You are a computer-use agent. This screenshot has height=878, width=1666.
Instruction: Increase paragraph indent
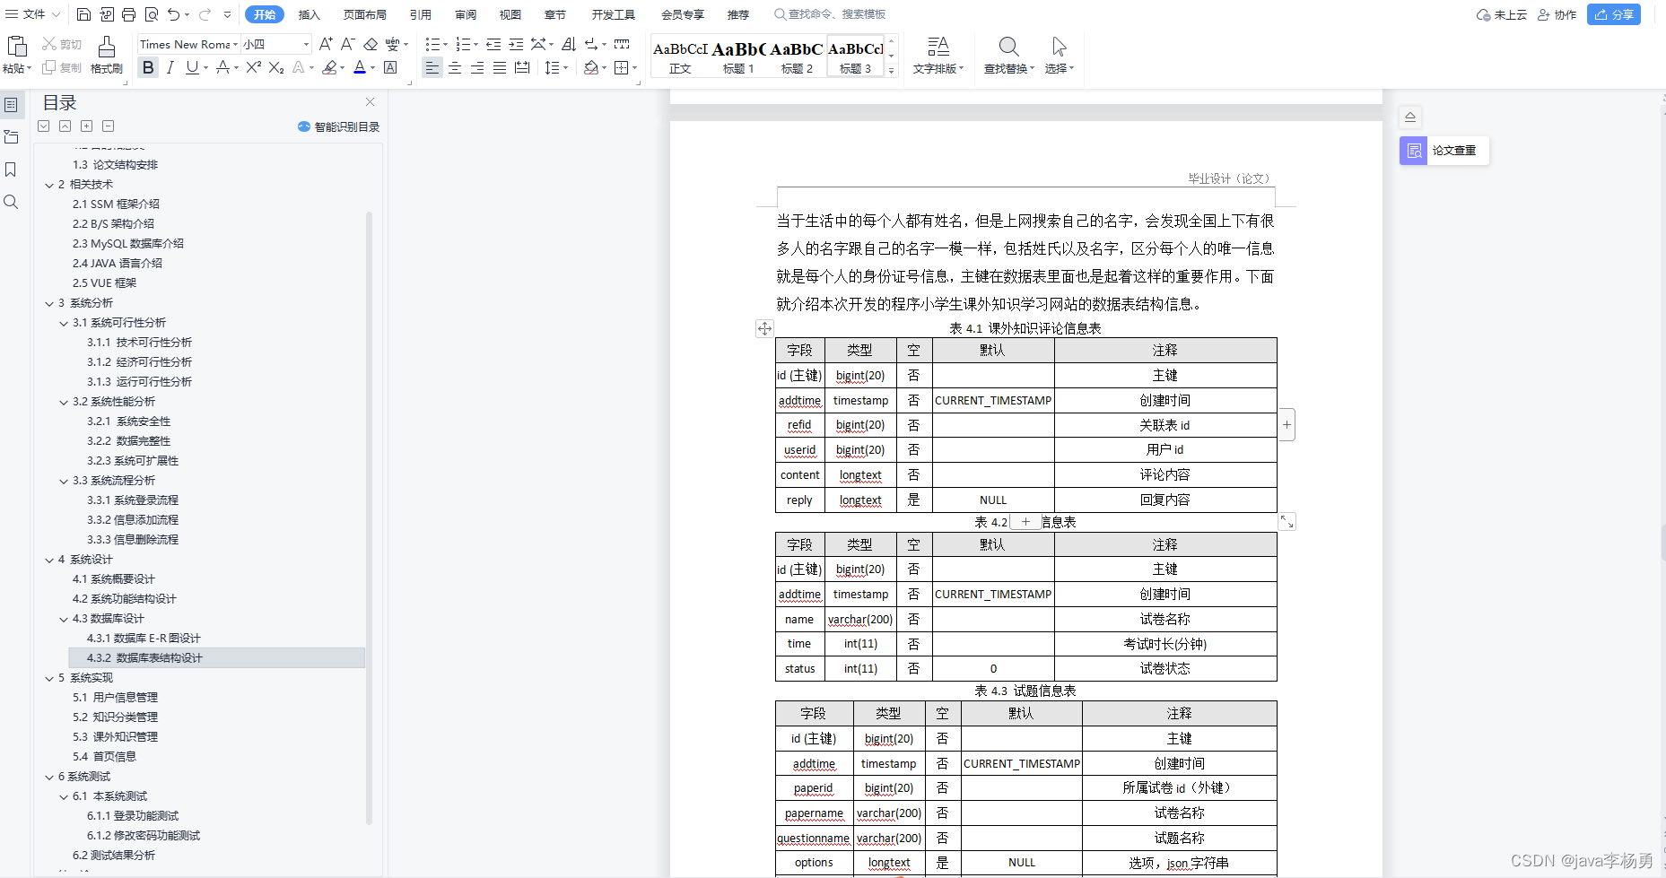[516, 44]
